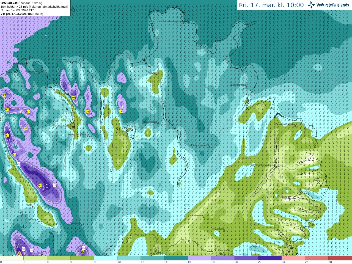Click the yellow gust maximum label 29
Viewport: 352px width, 264px height.
point(73,98)
